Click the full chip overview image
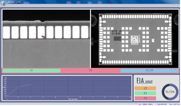 click(x=134, y=39)
